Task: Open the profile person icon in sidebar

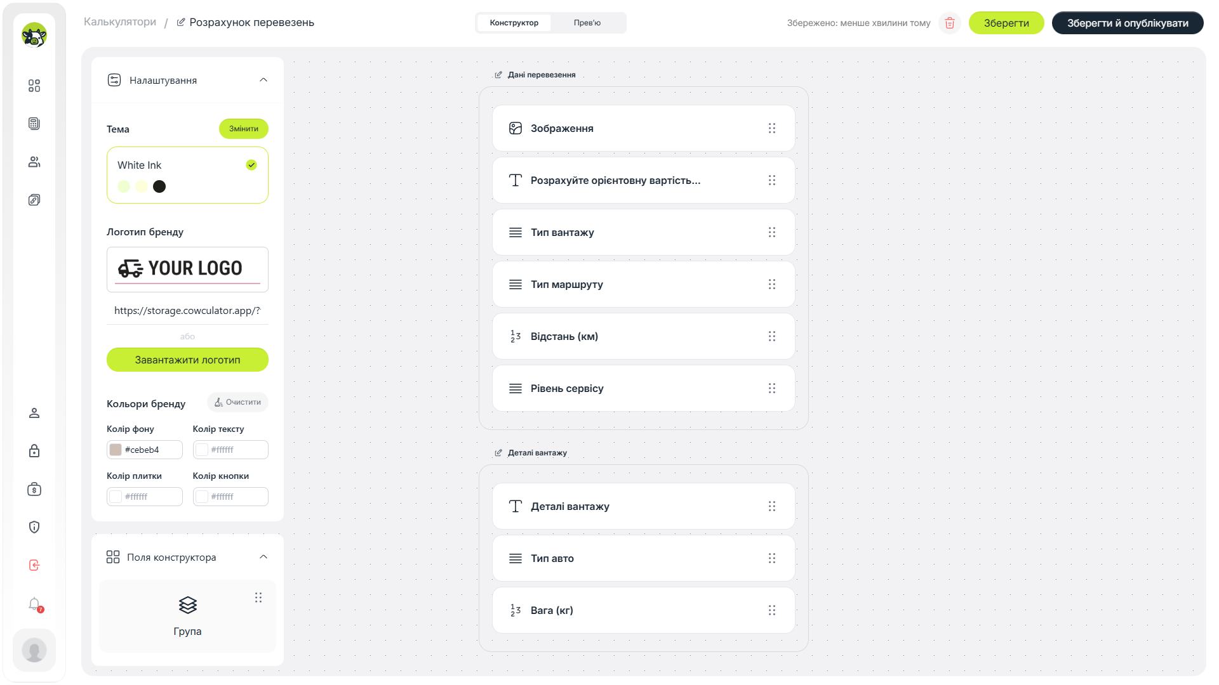Action: tap(34, 413)
